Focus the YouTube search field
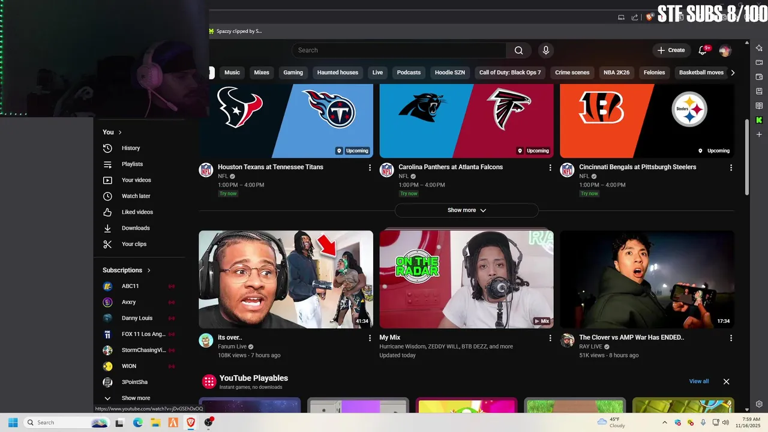The image size is (768, 432). coord(399,50)
